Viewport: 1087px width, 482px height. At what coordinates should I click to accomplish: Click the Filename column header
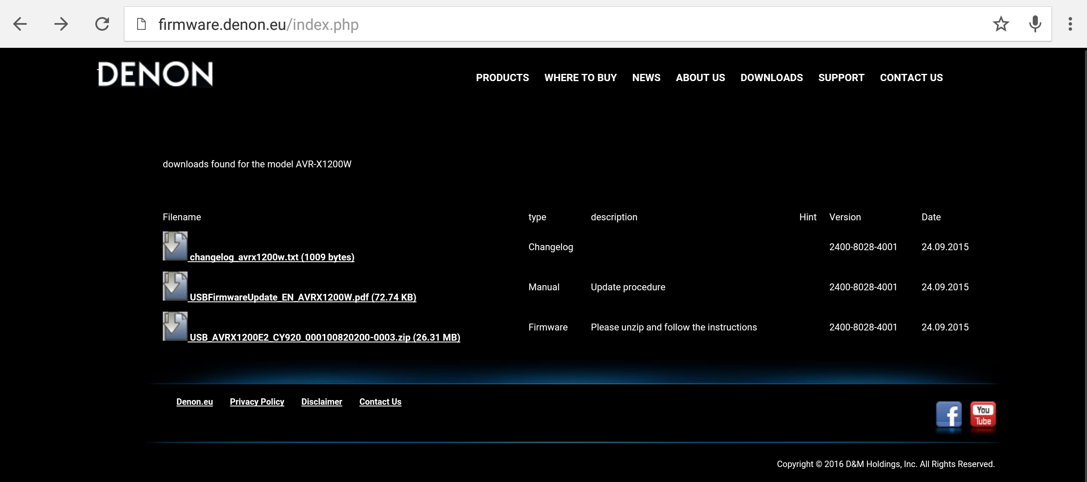click(x=182, y=217)
